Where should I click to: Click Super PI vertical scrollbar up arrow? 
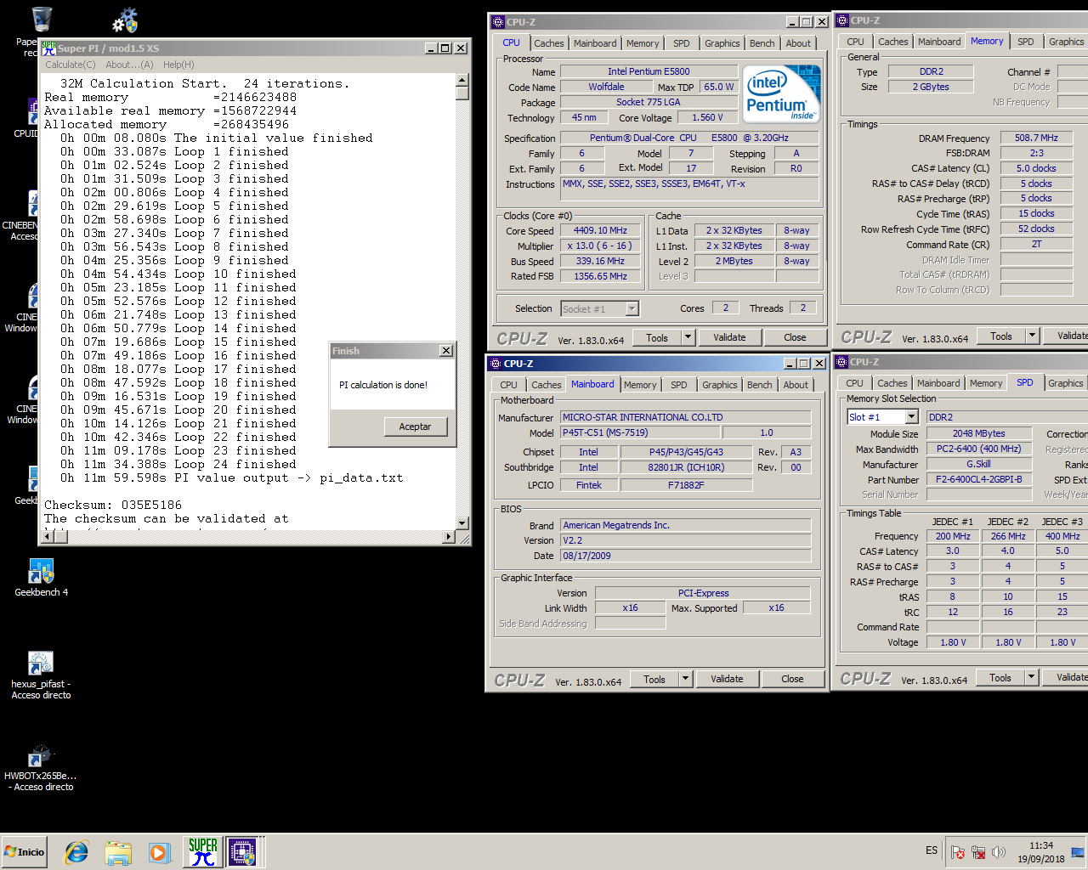[462, 80]
